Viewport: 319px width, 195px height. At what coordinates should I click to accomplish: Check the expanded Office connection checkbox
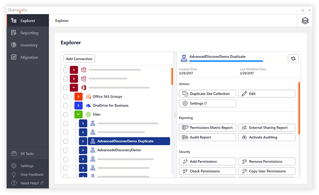point(65,88)
